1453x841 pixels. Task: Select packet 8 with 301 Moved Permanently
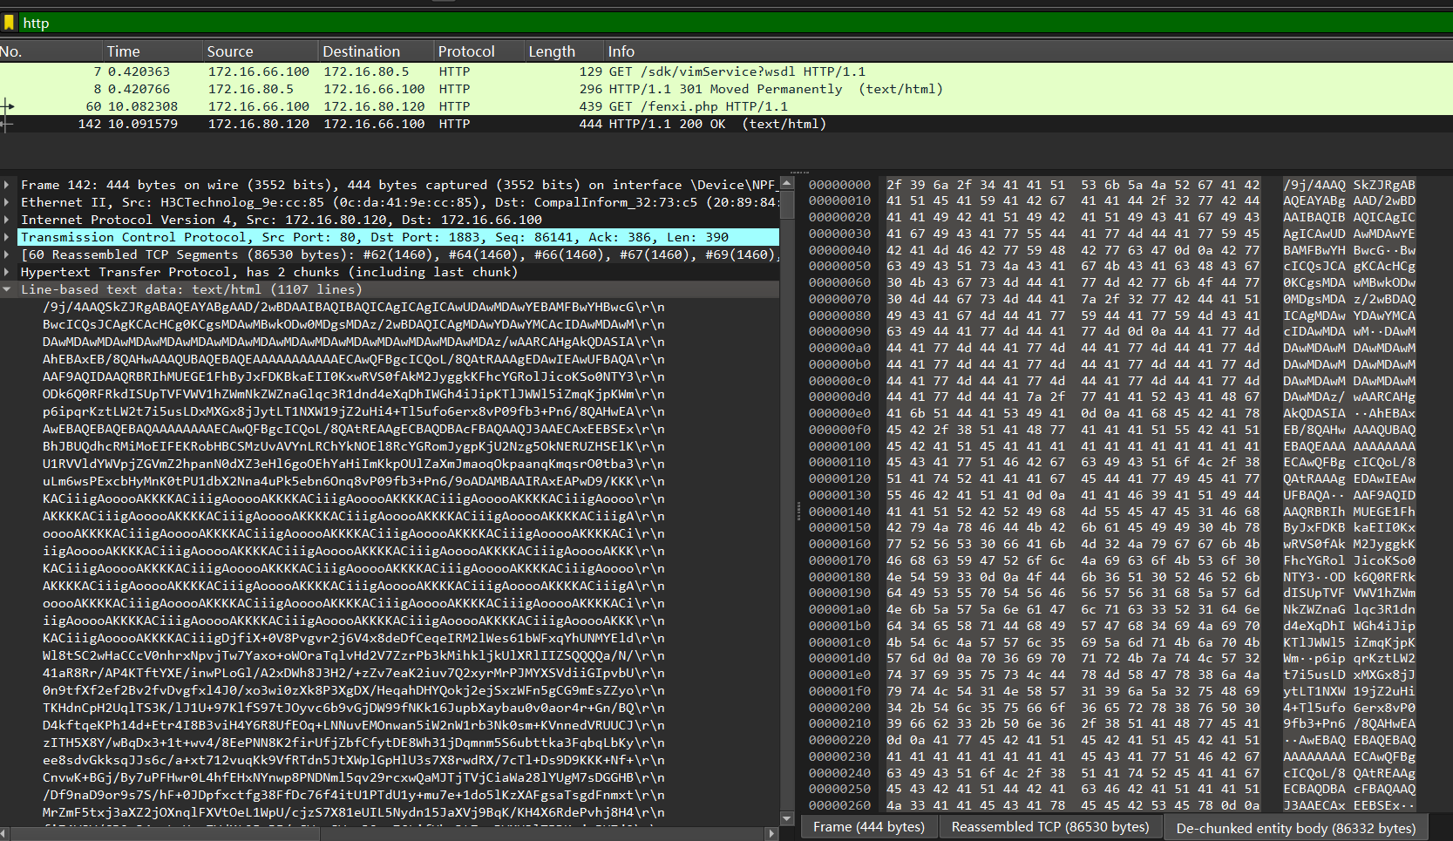point(726,89)
